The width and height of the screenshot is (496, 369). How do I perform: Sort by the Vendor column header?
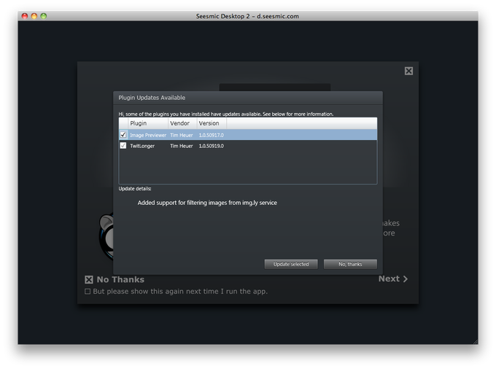click(182, 123)
